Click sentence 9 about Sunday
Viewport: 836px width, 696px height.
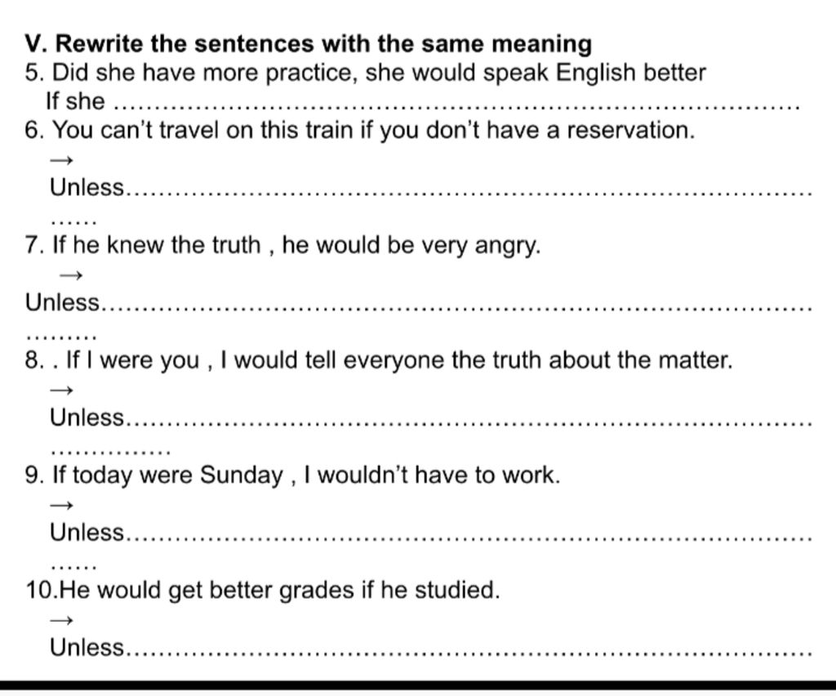(293, 475)
